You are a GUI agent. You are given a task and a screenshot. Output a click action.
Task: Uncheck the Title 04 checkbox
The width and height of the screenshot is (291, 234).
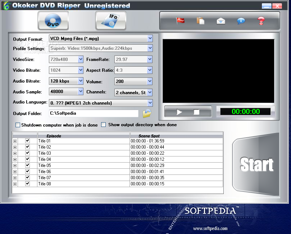click(27, 159)
